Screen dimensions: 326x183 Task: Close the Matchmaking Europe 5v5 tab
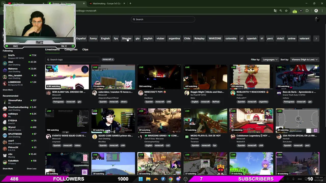(124, 4)
